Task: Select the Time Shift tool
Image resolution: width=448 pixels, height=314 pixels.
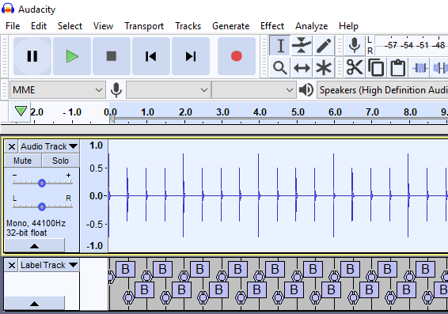Action: 302,68
